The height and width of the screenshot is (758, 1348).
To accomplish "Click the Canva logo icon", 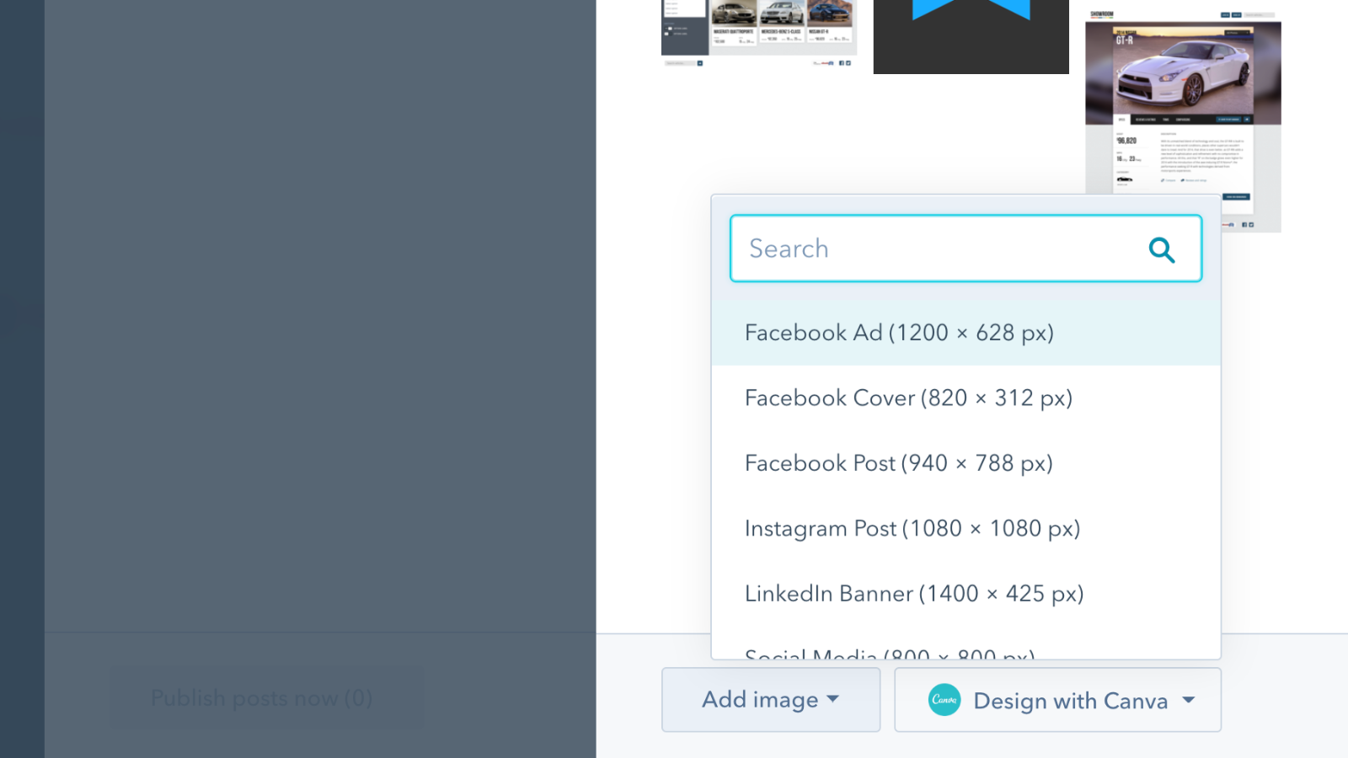I will coord(944,700).
